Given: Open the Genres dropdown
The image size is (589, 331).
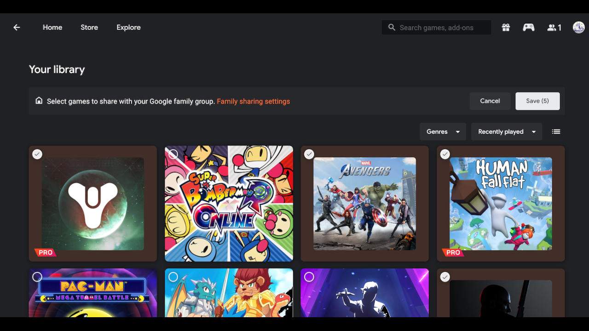Looking at the screenshot, I should point(442,131).
